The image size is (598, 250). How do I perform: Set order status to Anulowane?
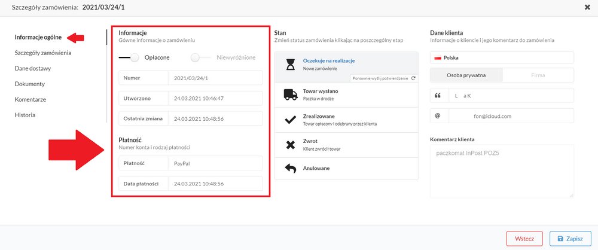point(346,168)
